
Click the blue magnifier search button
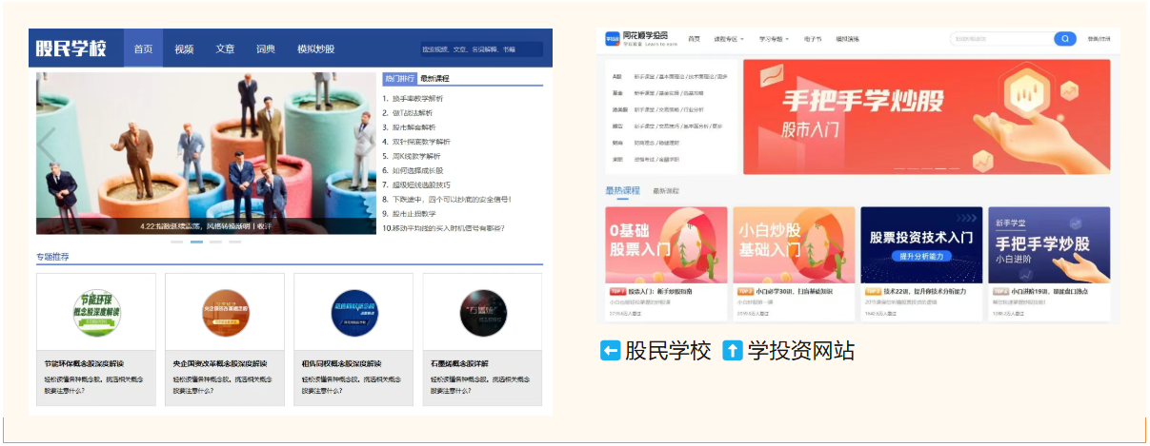1065,39
